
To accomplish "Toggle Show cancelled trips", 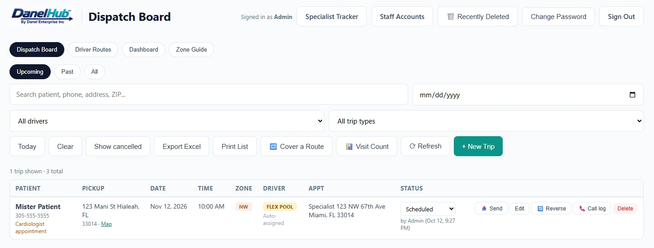I will click(x=118, y=146).
